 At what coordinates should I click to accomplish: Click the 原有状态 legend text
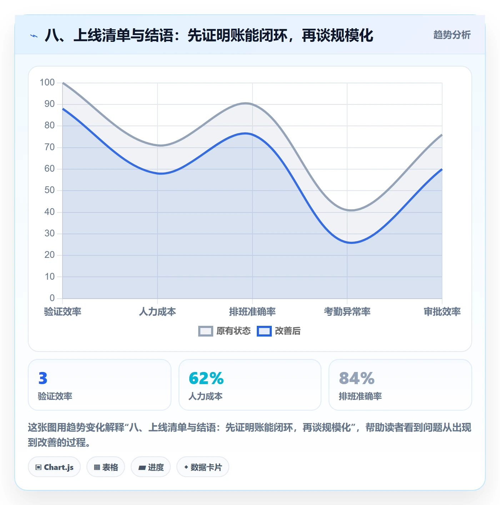click(x=234, y=331)
